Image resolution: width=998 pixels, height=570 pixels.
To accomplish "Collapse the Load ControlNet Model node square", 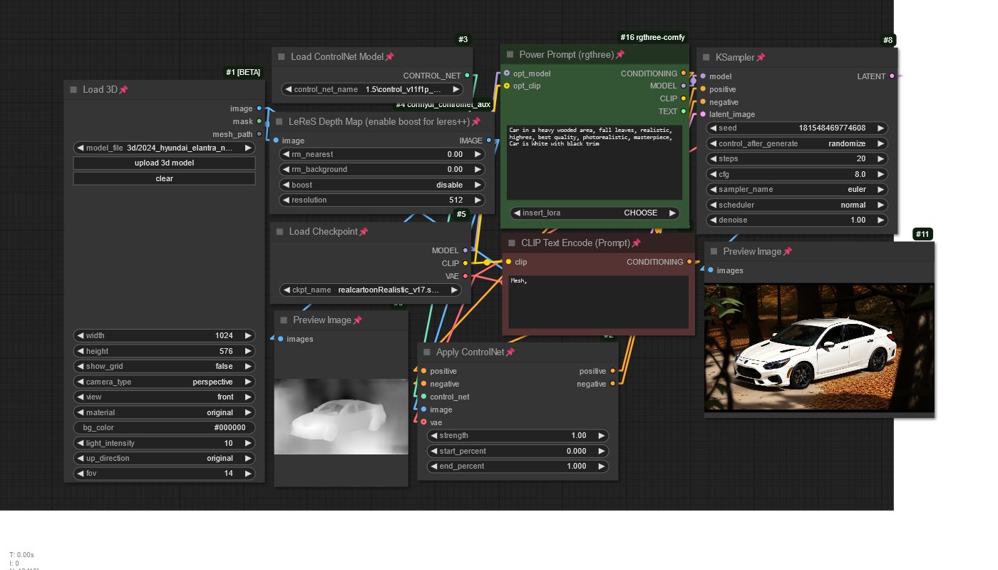I will (282, 57).
